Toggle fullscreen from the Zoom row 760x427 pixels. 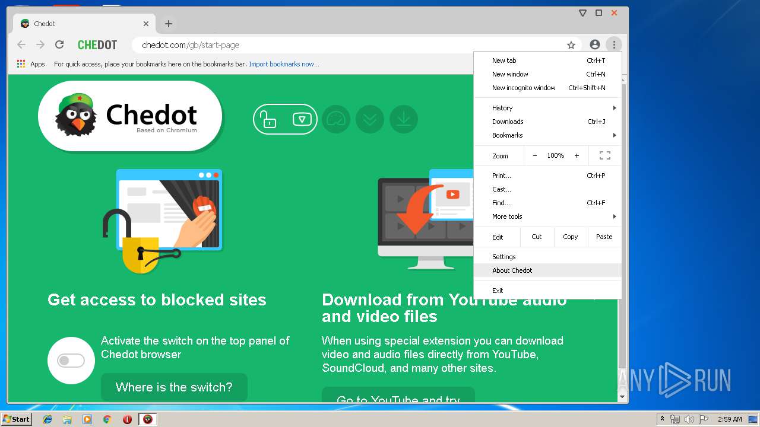pos(605,155)
